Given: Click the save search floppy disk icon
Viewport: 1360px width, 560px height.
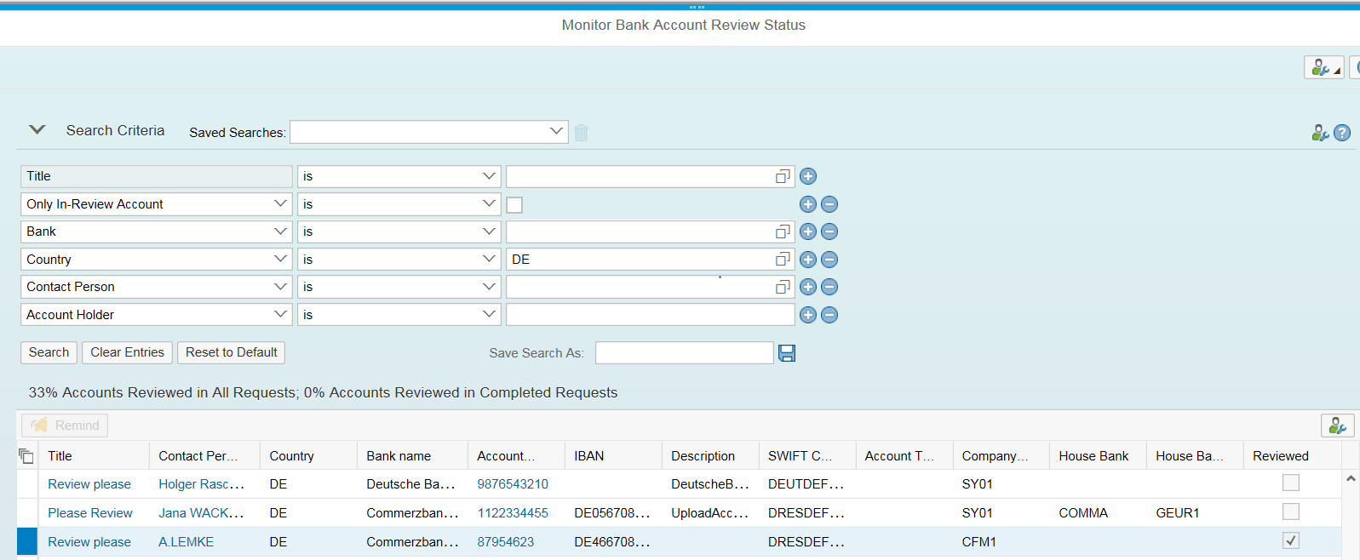Looking at the screenshot, I should [x=787, y=353].
